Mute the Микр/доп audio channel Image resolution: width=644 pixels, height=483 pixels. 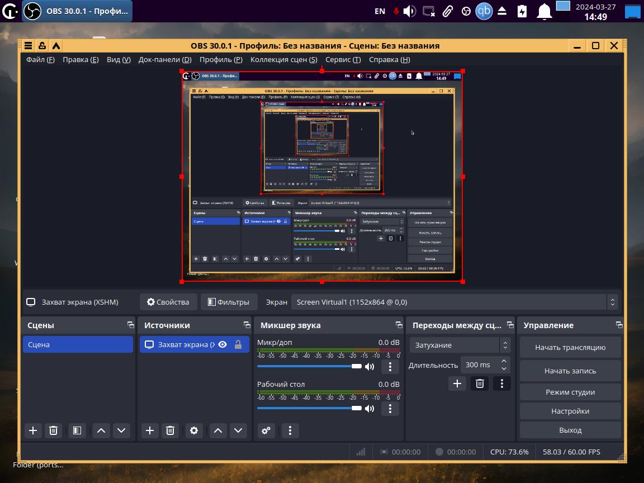[370, 367]
